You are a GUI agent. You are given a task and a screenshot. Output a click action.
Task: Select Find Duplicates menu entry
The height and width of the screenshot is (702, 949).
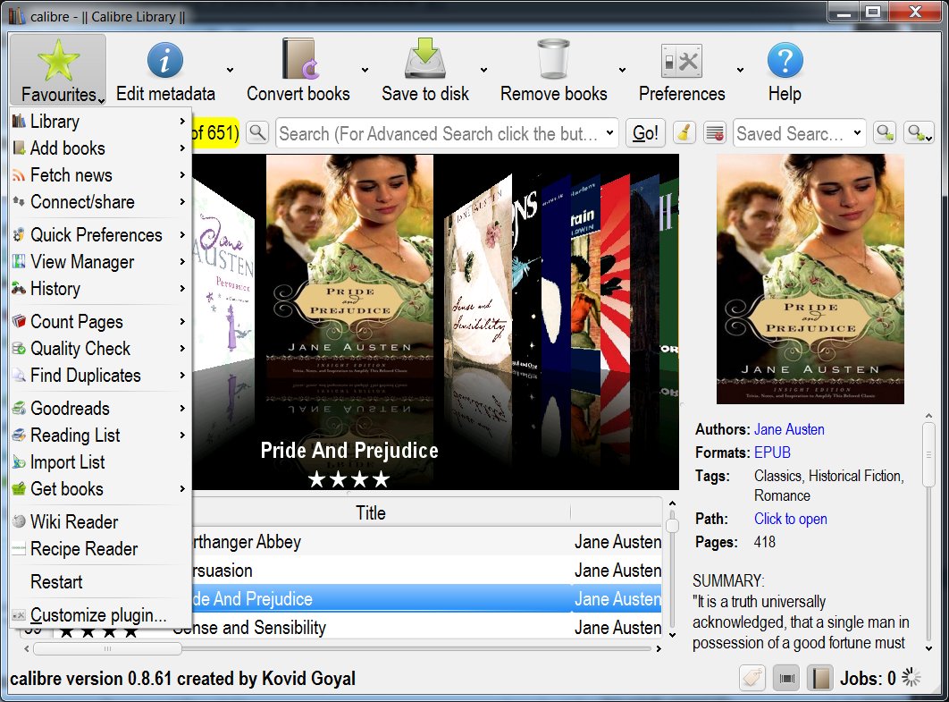point(100,375)
